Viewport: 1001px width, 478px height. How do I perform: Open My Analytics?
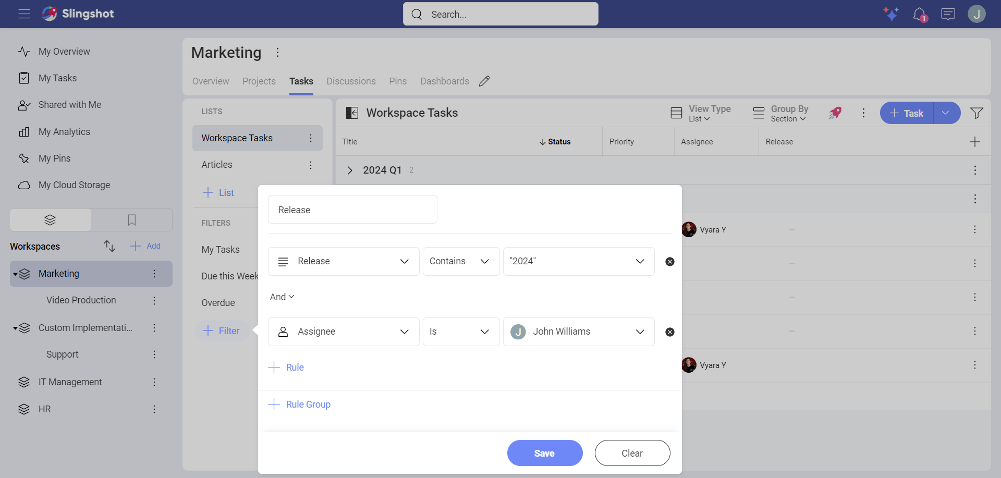tap(64, 132)
